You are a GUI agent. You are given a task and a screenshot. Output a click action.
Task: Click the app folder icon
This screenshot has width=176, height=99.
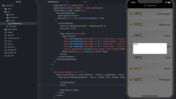coord(5,12)
